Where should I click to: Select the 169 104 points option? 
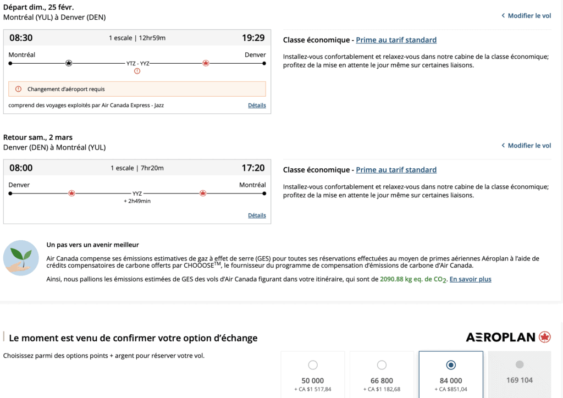[520, 365]
